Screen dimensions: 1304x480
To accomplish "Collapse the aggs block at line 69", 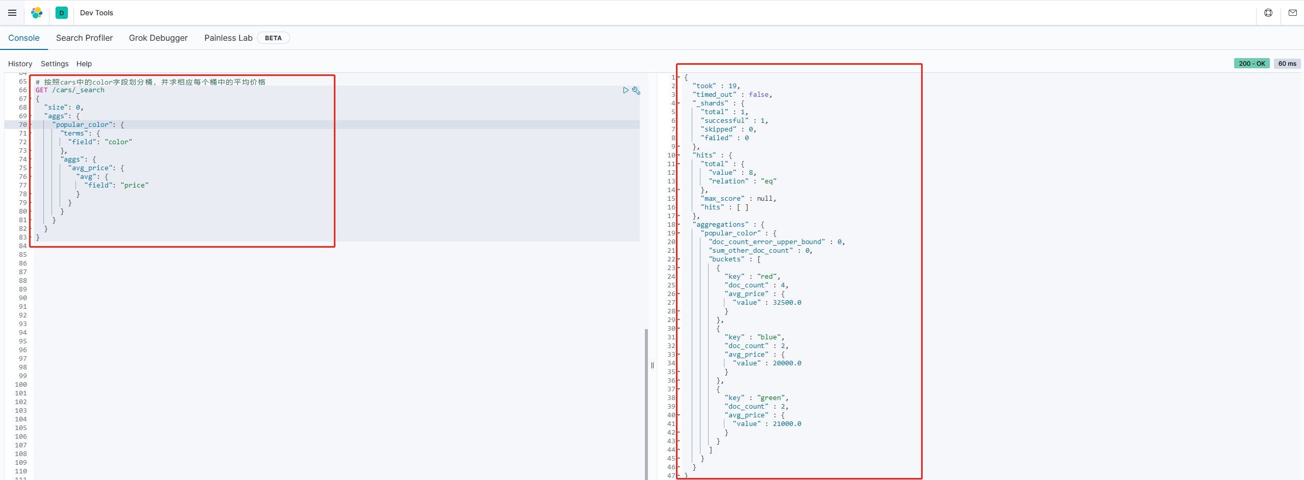I will coord(31,116).
